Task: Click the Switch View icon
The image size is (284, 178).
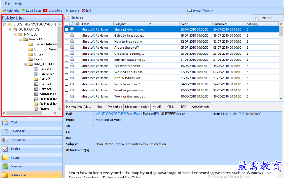Action: 190,11
